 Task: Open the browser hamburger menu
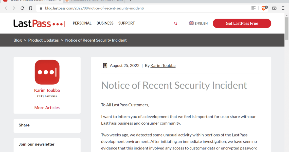(283, 8)
